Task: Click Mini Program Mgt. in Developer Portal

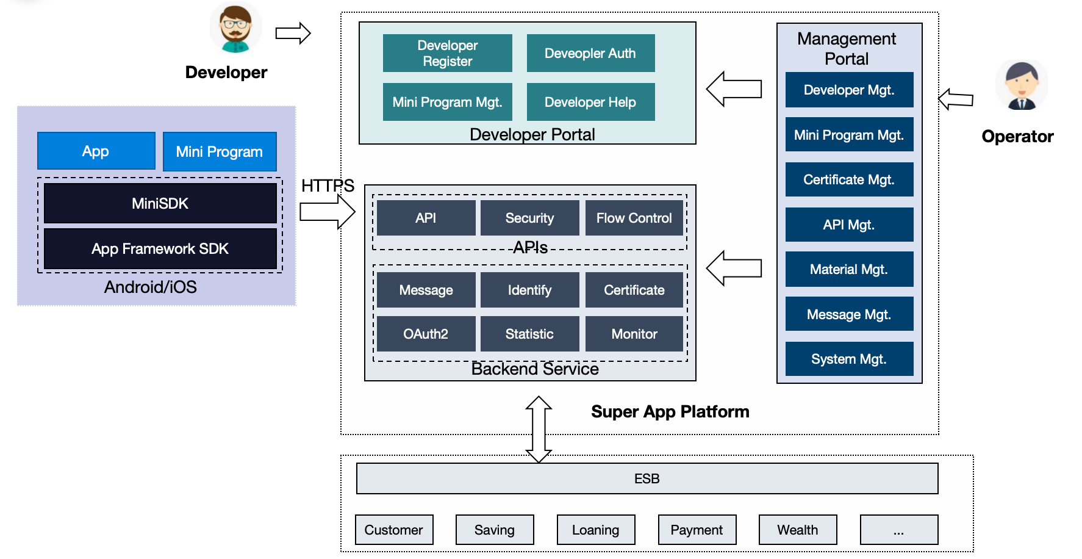Action: 448,102
